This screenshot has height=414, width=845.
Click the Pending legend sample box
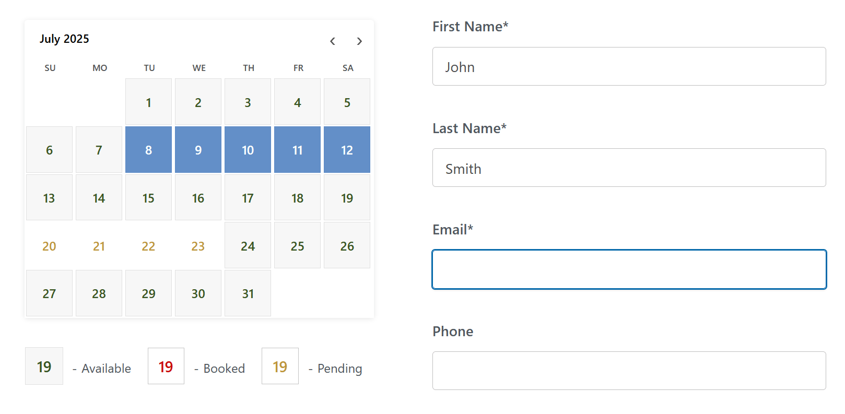(280, 366)
